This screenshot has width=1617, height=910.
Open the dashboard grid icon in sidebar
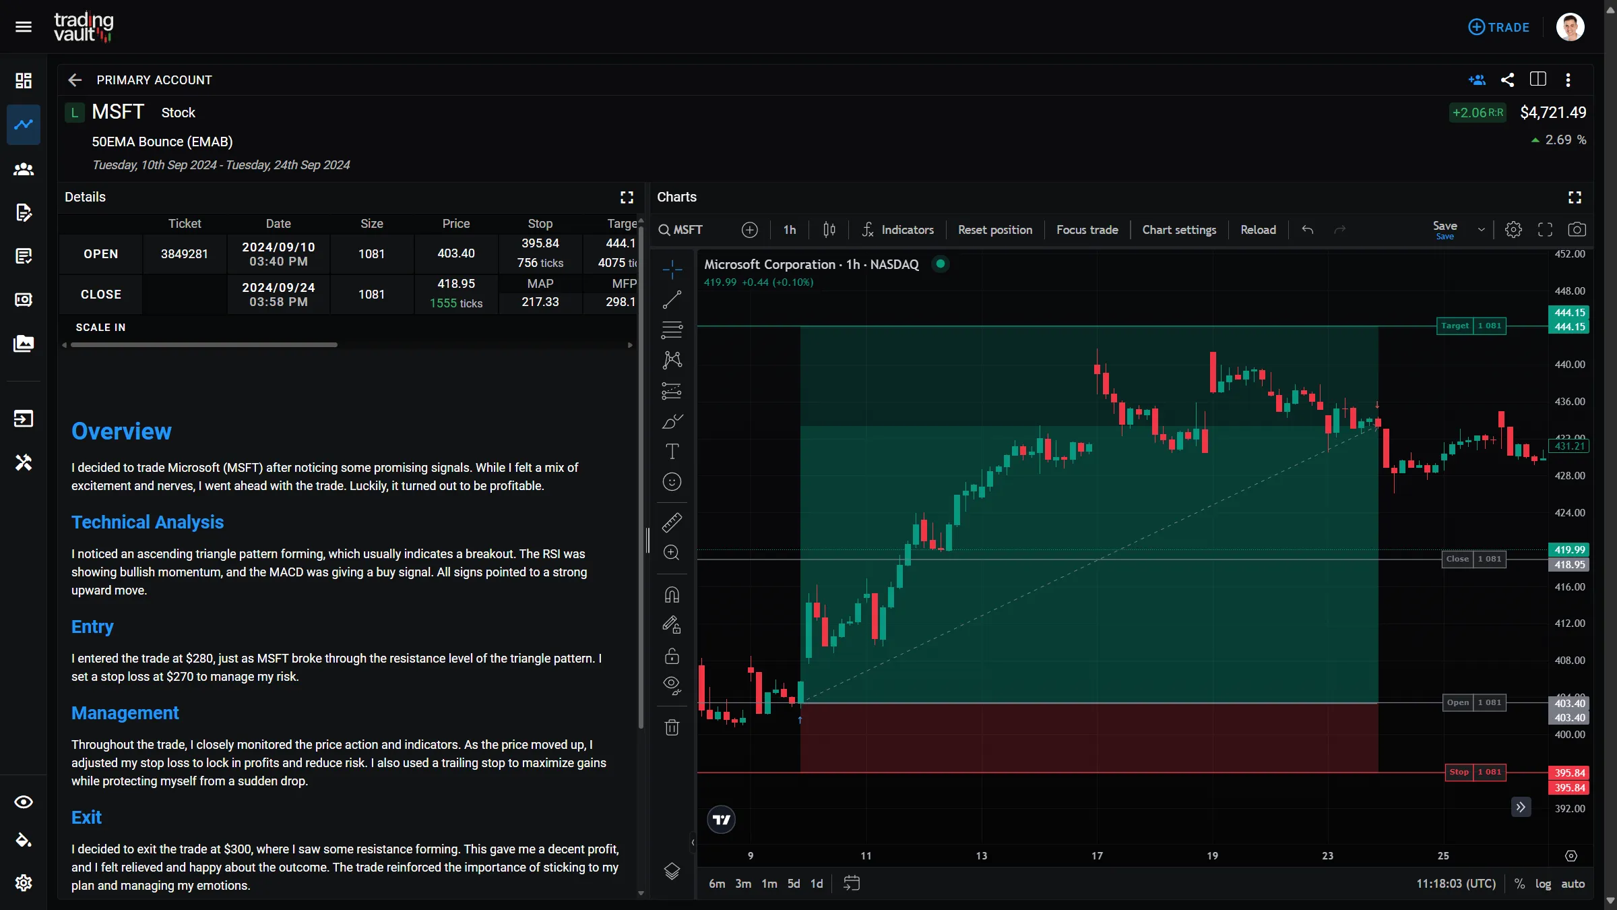click(x=24, y=81)
